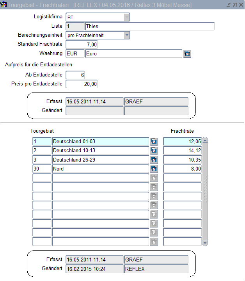The height and width of the screenshot is (281, 245).
Task: Click the EUR currency code field
Action: coord(75,54)
